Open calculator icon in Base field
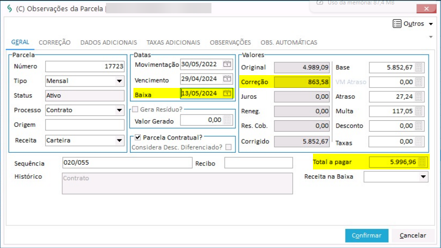 419,68
